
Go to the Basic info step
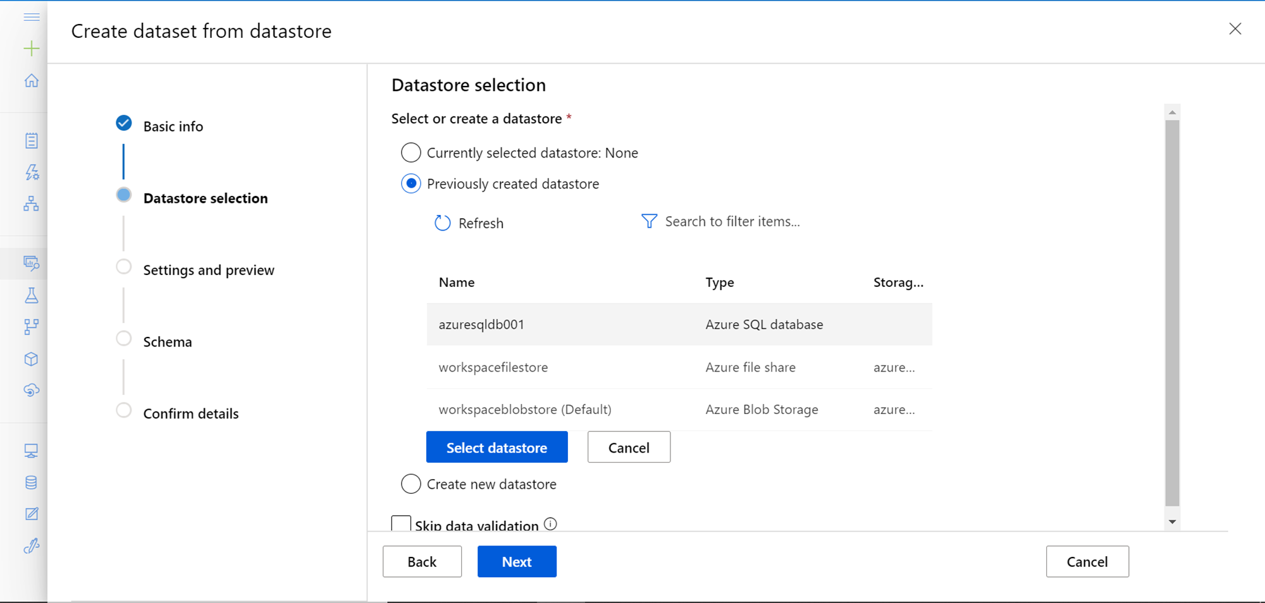click(x=173, y=126)
